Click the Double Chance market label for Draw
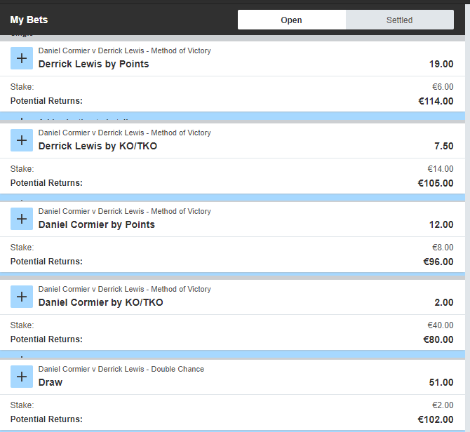Screen dimensions: 470x432 [177, 369]
